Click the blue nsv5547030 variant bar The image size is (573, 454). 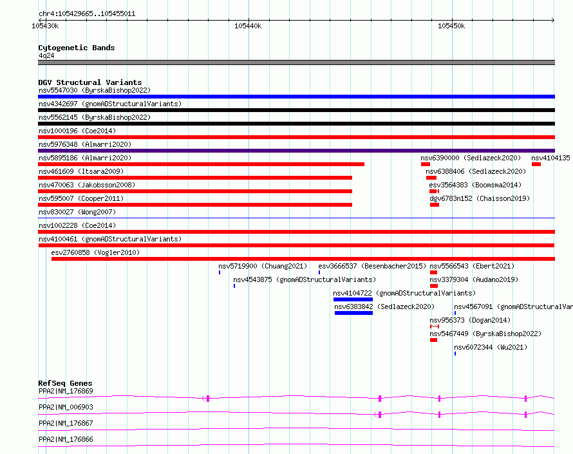[296, 97]
